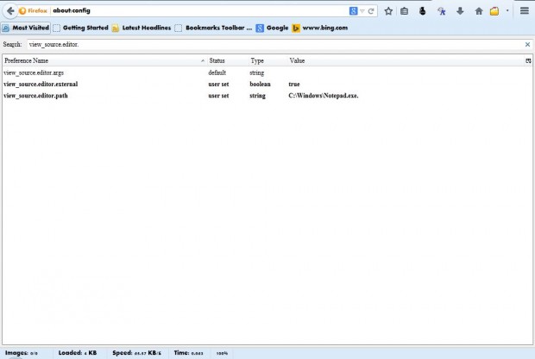Image resolution: width=535 pixels, height=359 pixels.
Task: Click the Firefox identity icon in address bar
Action: (x=22, y=11)
